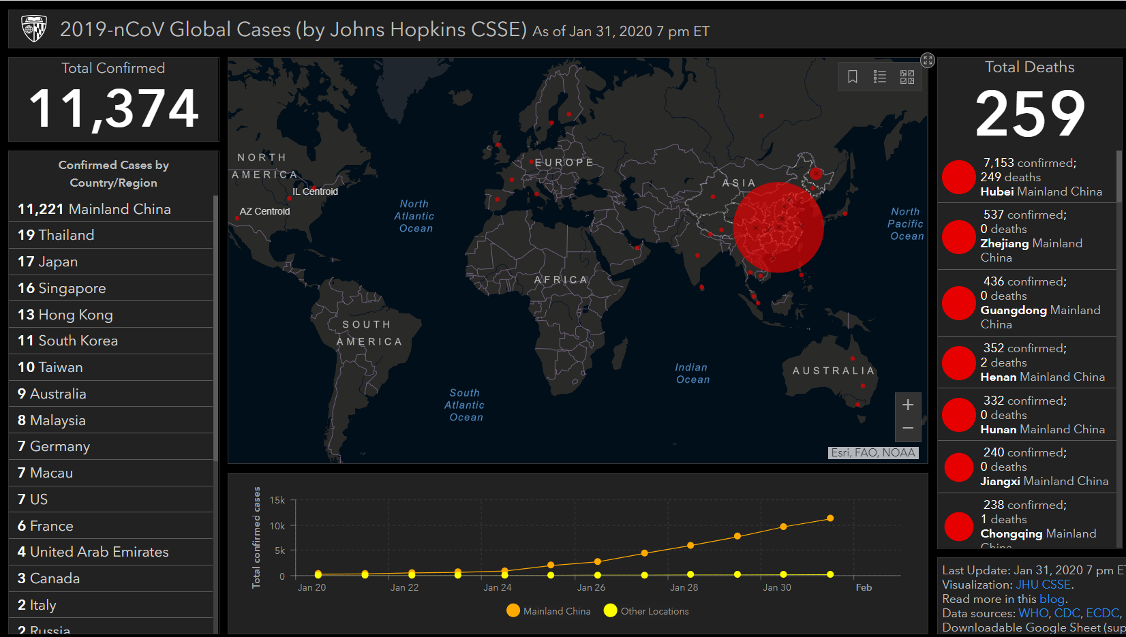Viewport: 1126px width, 637px height.
Task: Select 11,221 Mainland China row
Action: [110, 209]
